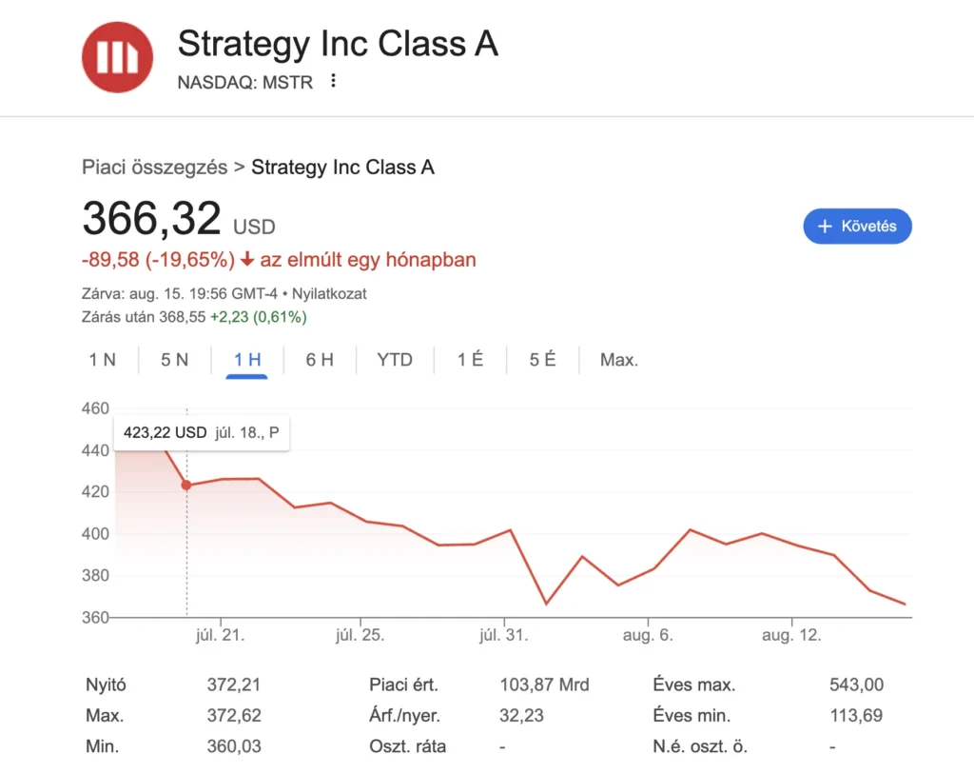Image resolution: width=974 pixels, height=774 pixels.
Task: Switch chart to the 1 É range
Action: (470, 360)
